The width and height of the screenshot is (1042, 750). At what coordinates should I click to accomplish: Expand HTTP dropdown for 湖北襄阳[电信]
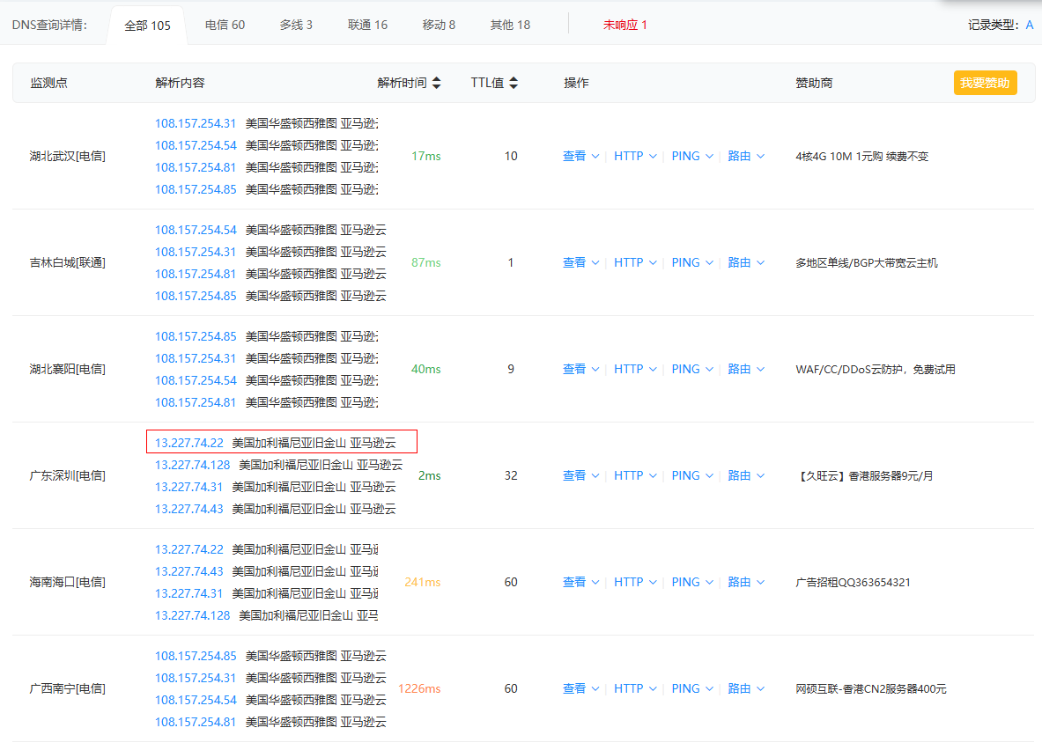[635, 370]
